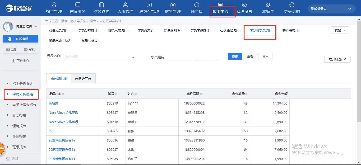Open course picker via ... button
This screenshot has height=165, width=361.
[133, 56]
